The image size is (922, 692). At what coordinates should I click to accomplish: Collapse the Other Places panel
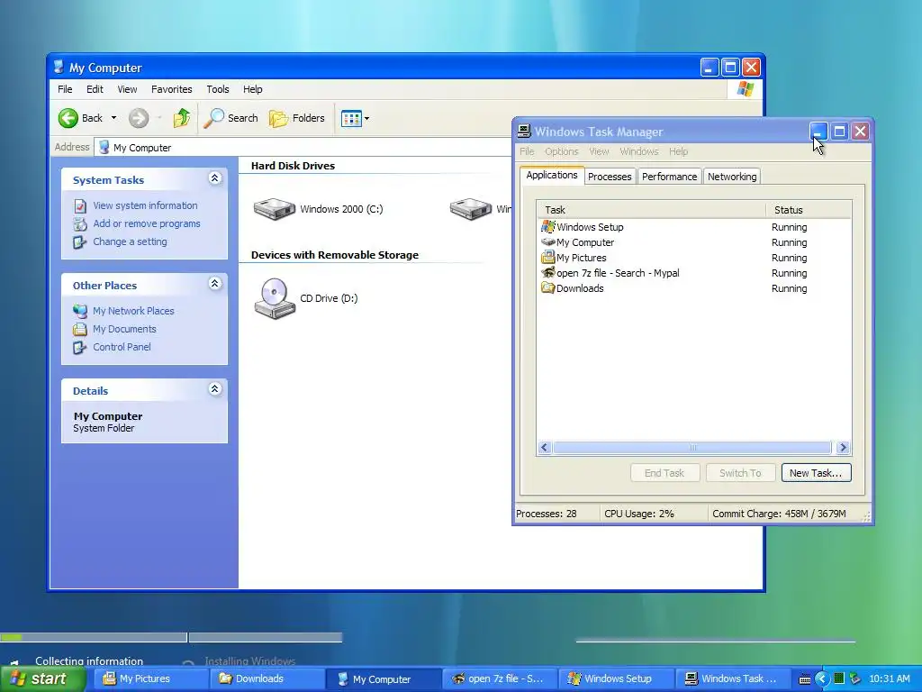click(214, 284)
